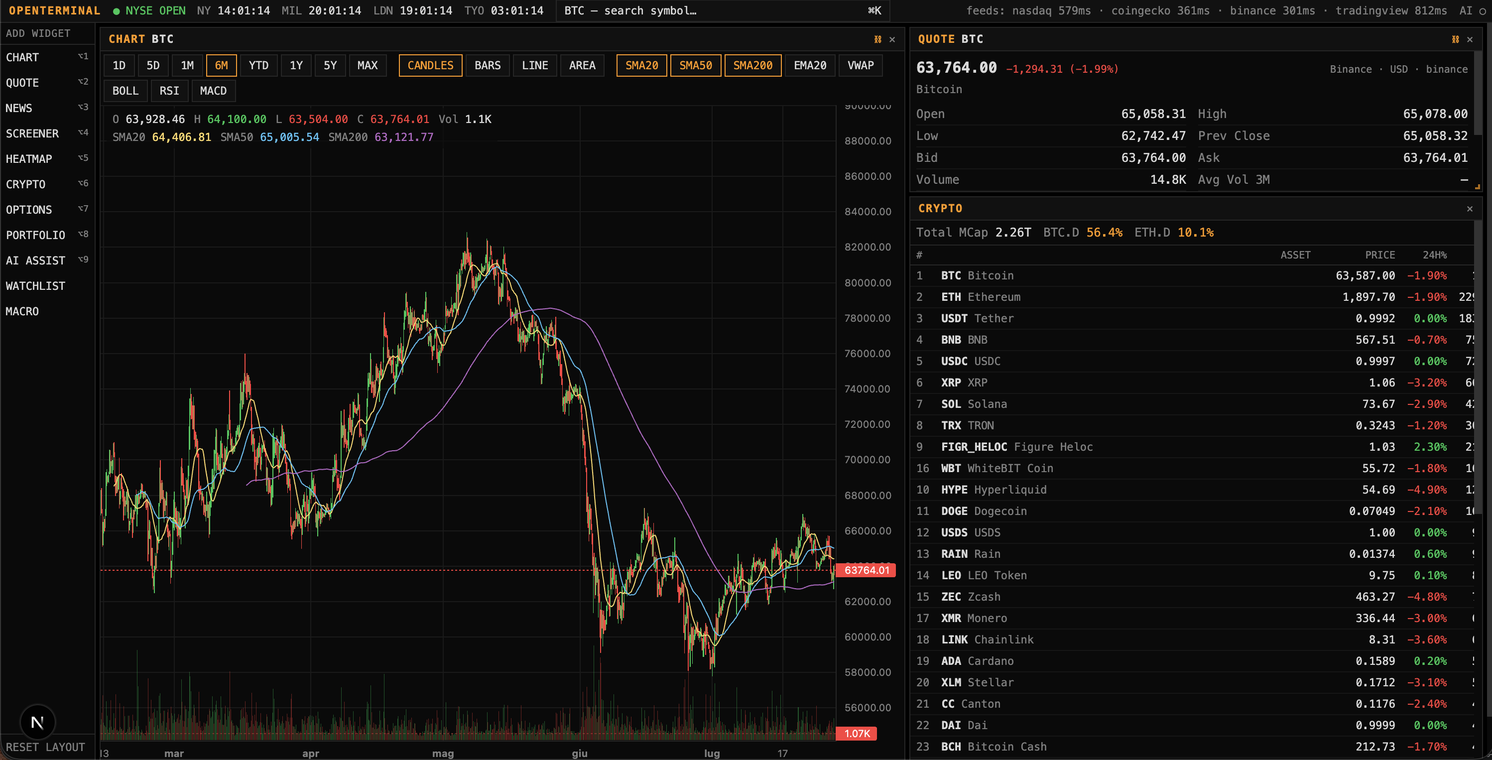Toggle the SMA20 indicator
The width and height of the screenshot is (1492, 760).
coord(641,65)
